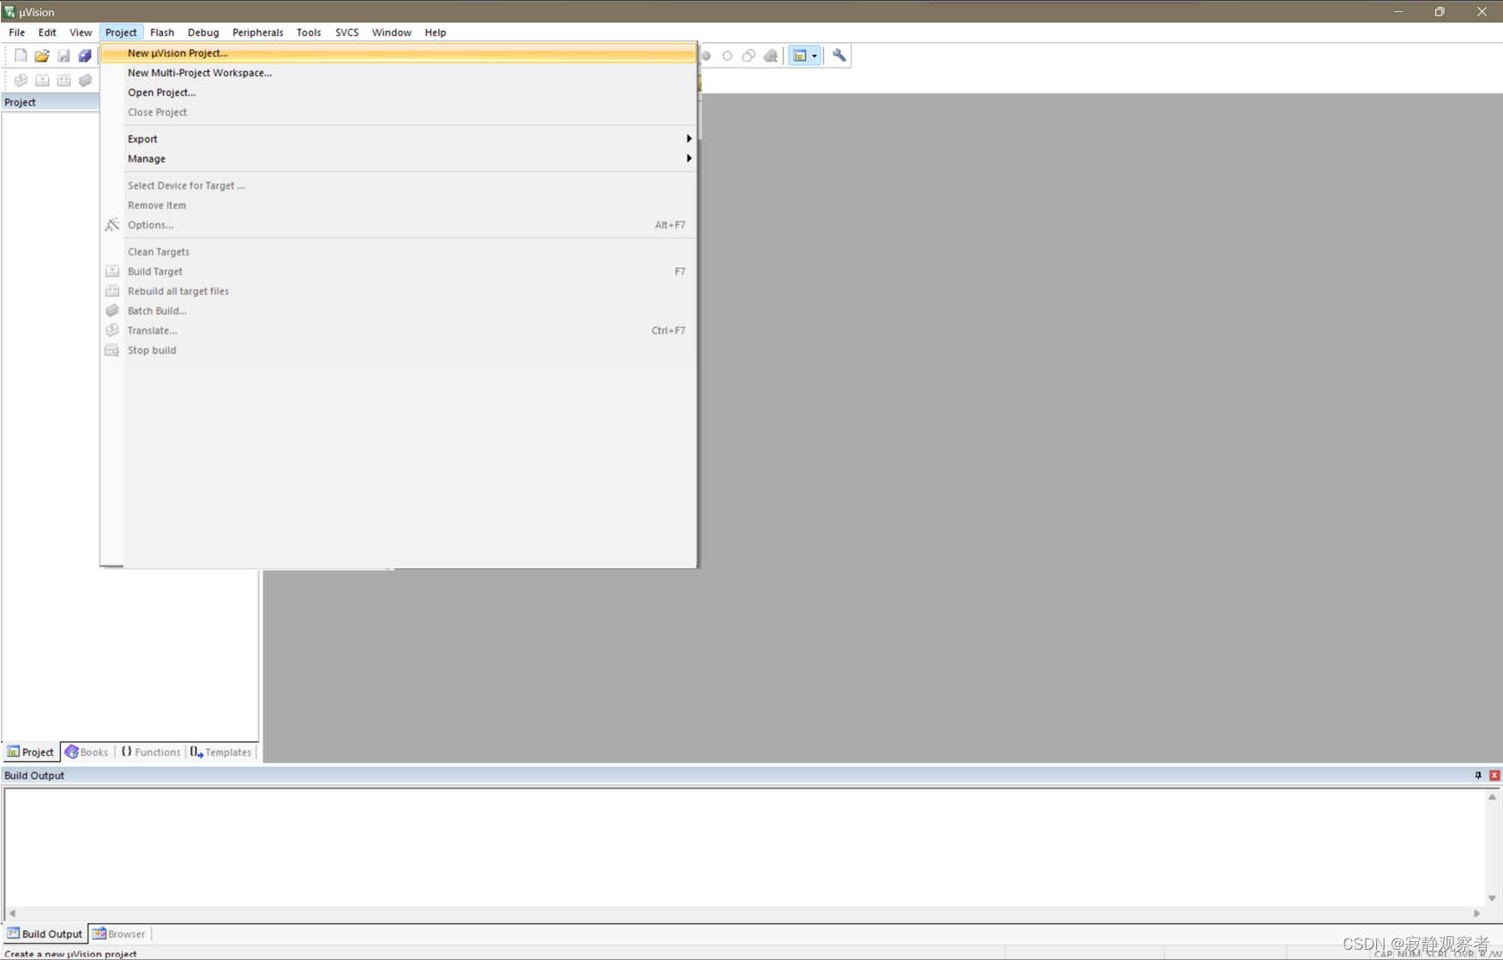Click Build Output scroll left arrow
The height and width of the screenshot is (960, 1503).
(12, 913)
